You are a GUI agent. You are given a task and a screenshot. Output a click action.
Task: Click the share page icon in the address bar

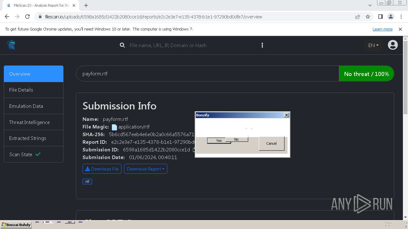point(358,17)
